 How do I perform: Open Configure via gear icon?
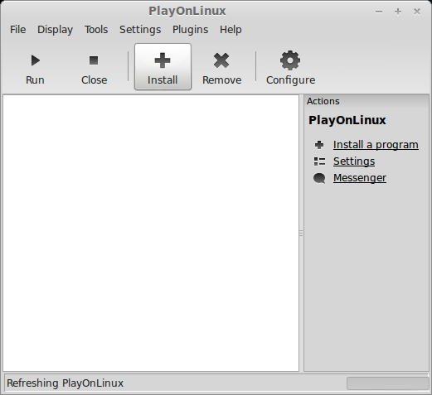pos(290,60)
